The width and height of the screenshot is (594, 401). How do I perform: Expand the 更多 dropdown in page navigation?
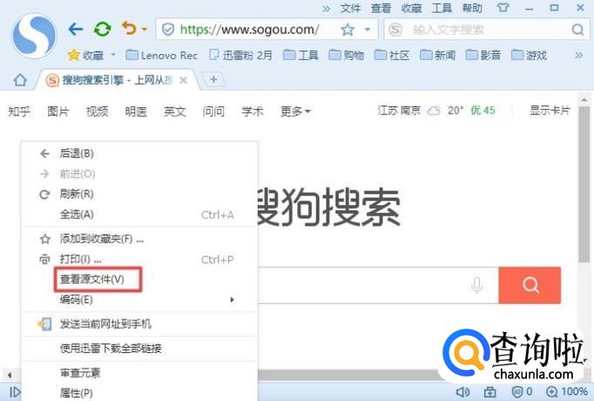click(295, 112)
